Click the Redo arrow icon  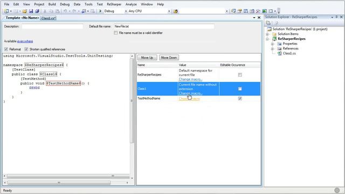pyautogui.click(x=74, y=11)
